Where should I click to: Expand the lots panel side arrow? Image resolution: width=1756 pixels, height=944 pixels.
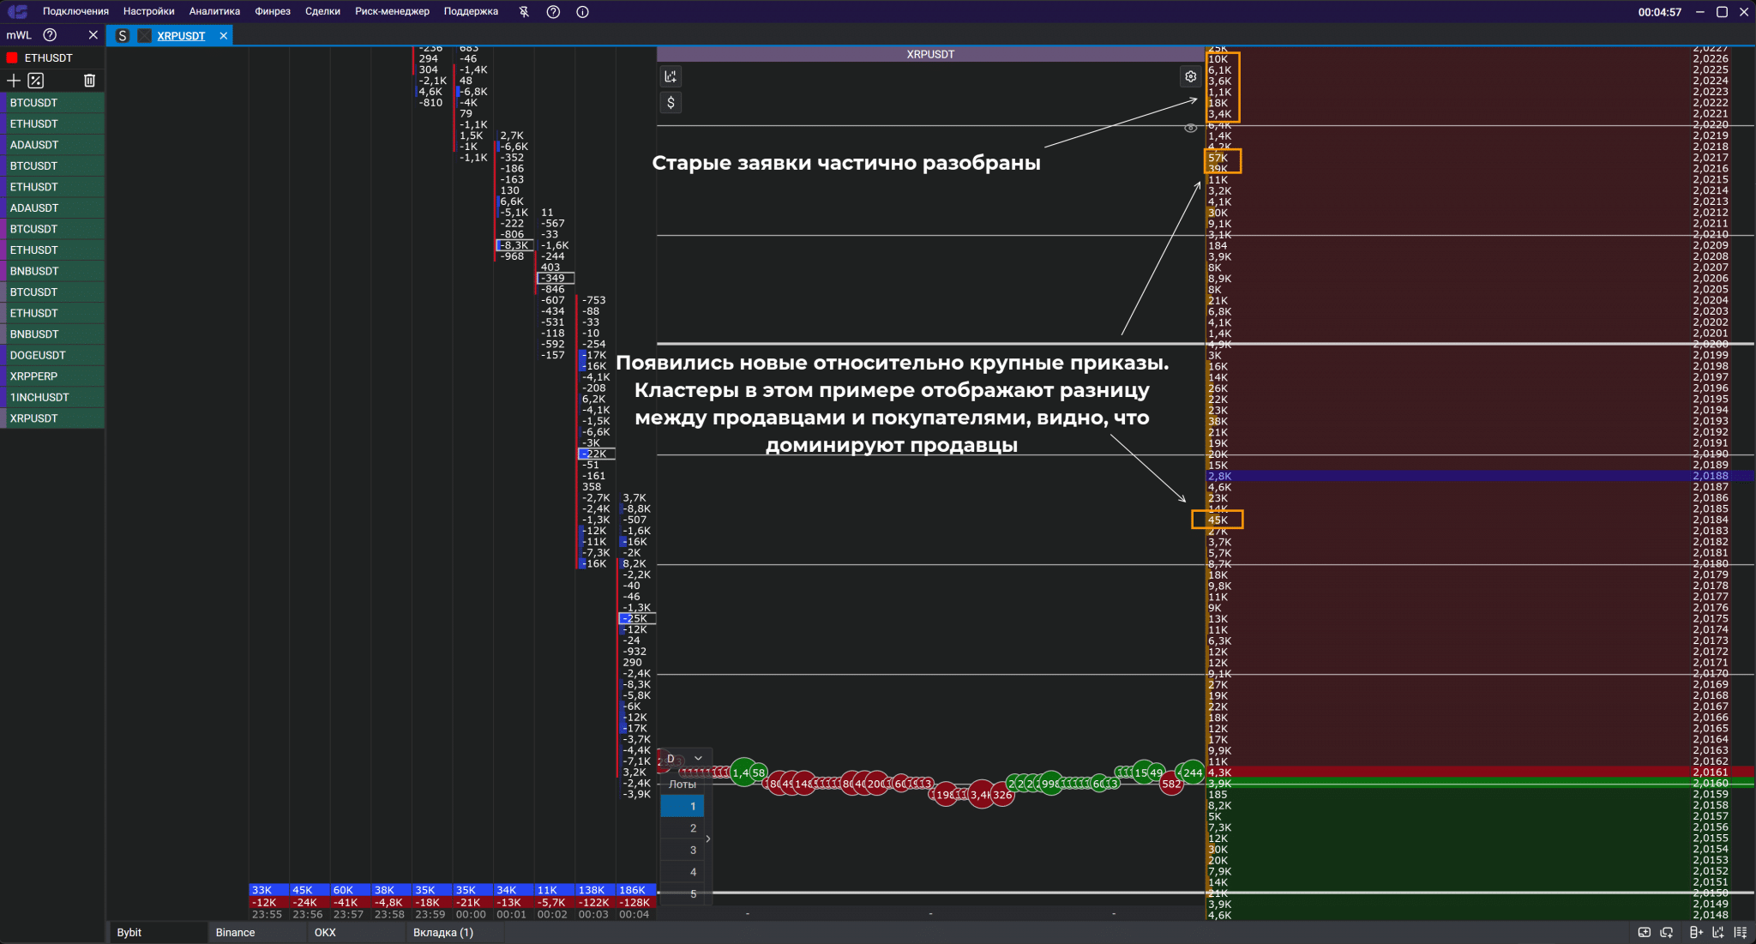(708, 839)
